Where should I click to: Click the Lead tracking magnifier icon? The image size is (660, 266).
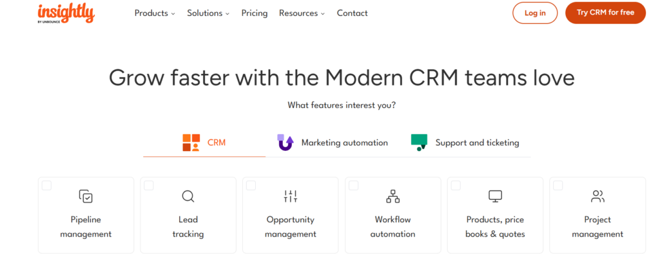188,196
